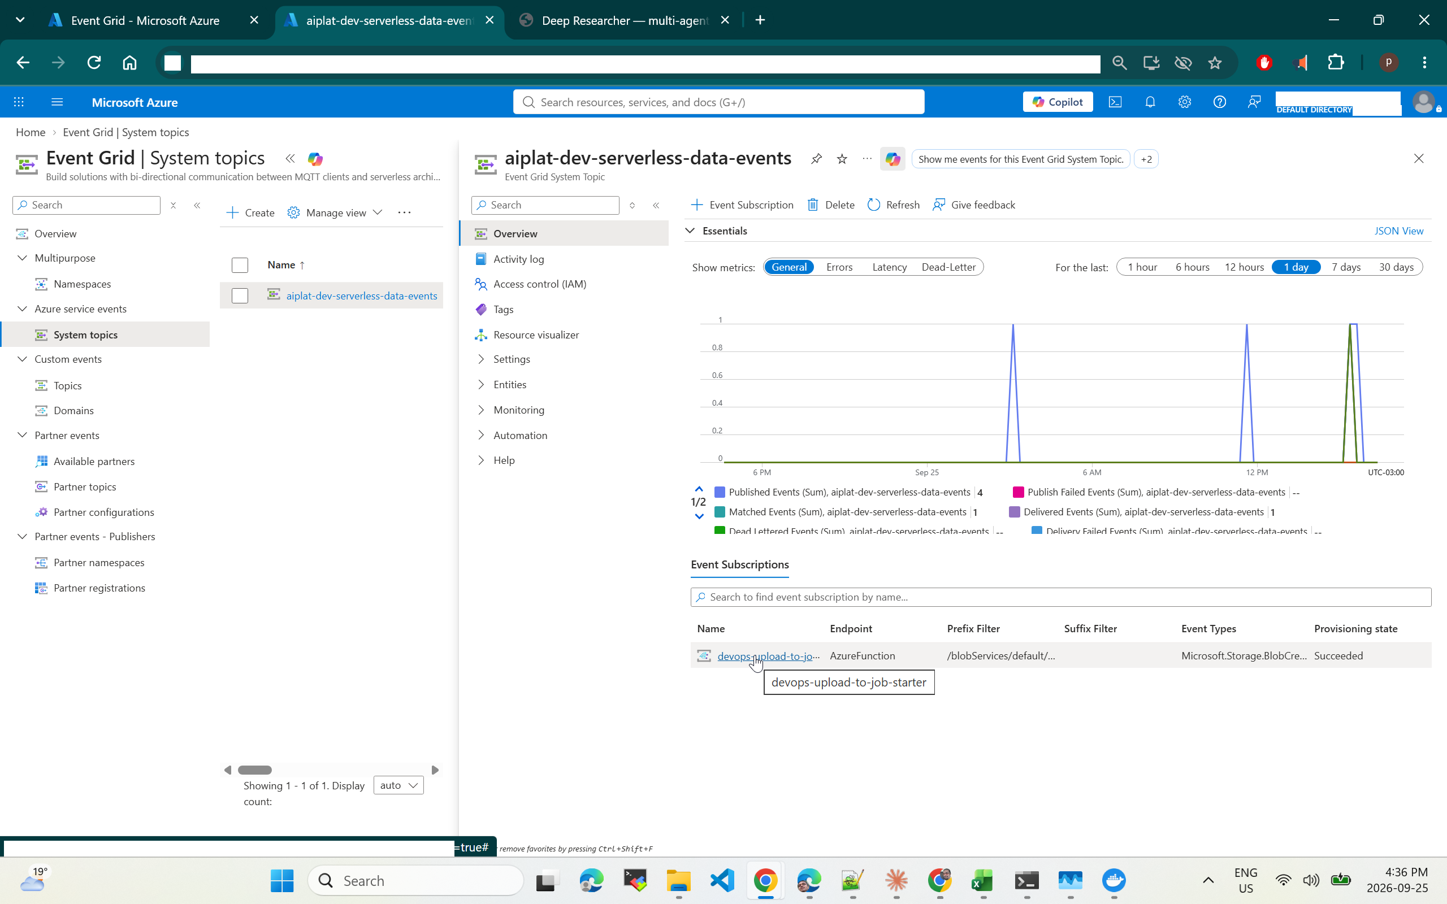1447x904 pixels.
Task: Open the Manage view dropdown
Action: pos(334,213)
